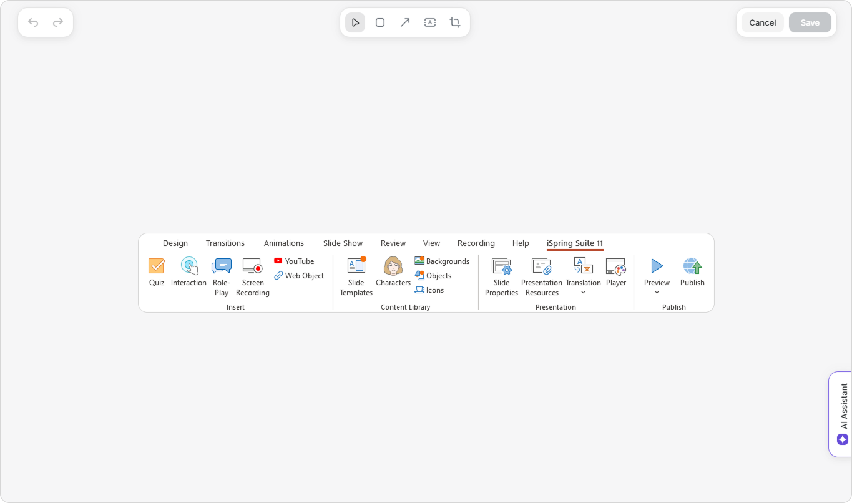This screenshot has height=503, width=852.
Task: Open Presentation Resources
Action: pyautogui.click(x=542, y=277)
